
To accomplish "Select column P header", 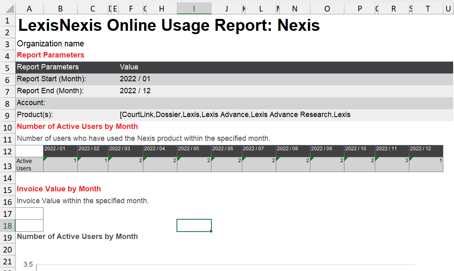I will point(360,9).
